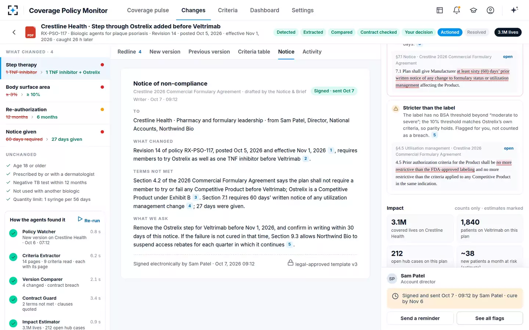Open the notifications bell
Image resolution: width=529 pixels, height=330 pixels.
click(x=457, y=10)
